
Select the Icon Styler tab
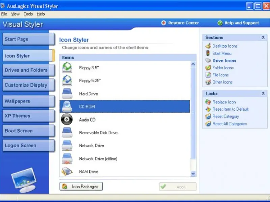pyautogui.click(x=29, y=56)
